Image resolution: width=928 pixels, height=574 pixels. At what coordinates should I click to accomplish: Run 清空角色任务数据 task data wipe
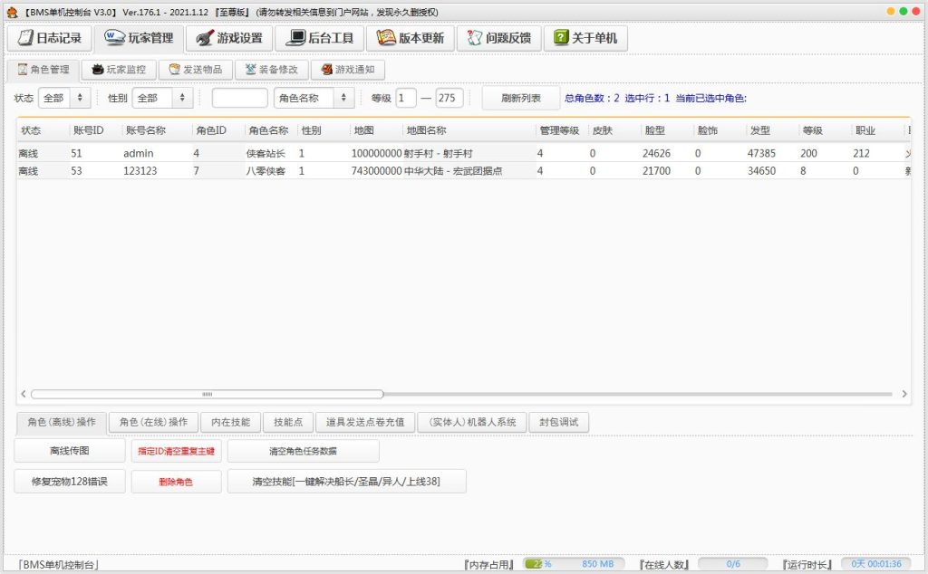tap(302, 451)
